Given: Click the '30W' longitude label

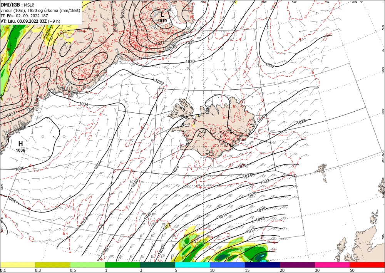Looking at the screenshot, I should (144, 2).
